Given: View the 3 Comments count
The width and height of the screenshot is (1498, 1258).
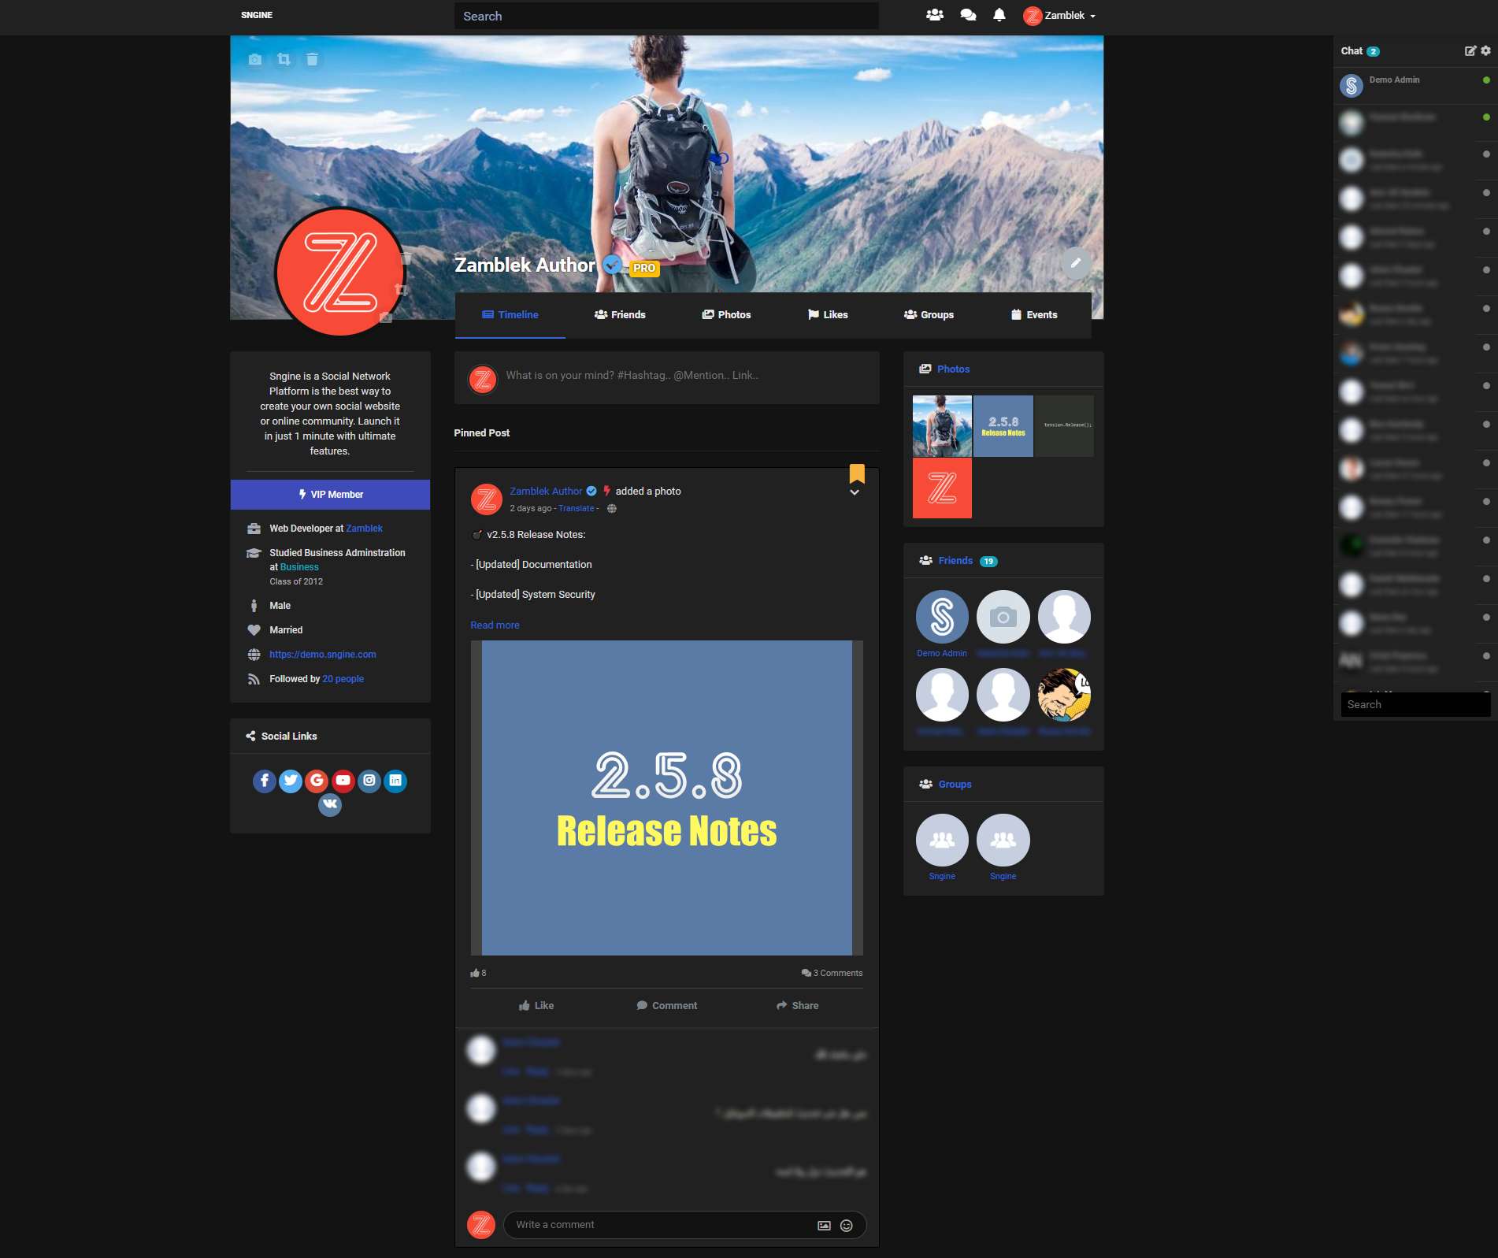Looking at the screenshot, I should coord(832,973).
